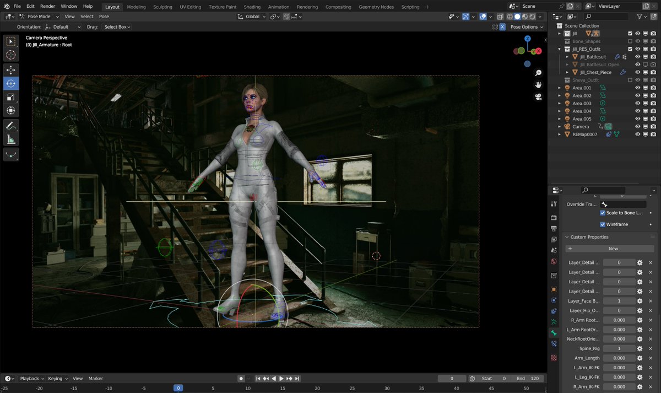Open the Bone Constraints properties tab
661x393 pixels.
pos(554,343)
